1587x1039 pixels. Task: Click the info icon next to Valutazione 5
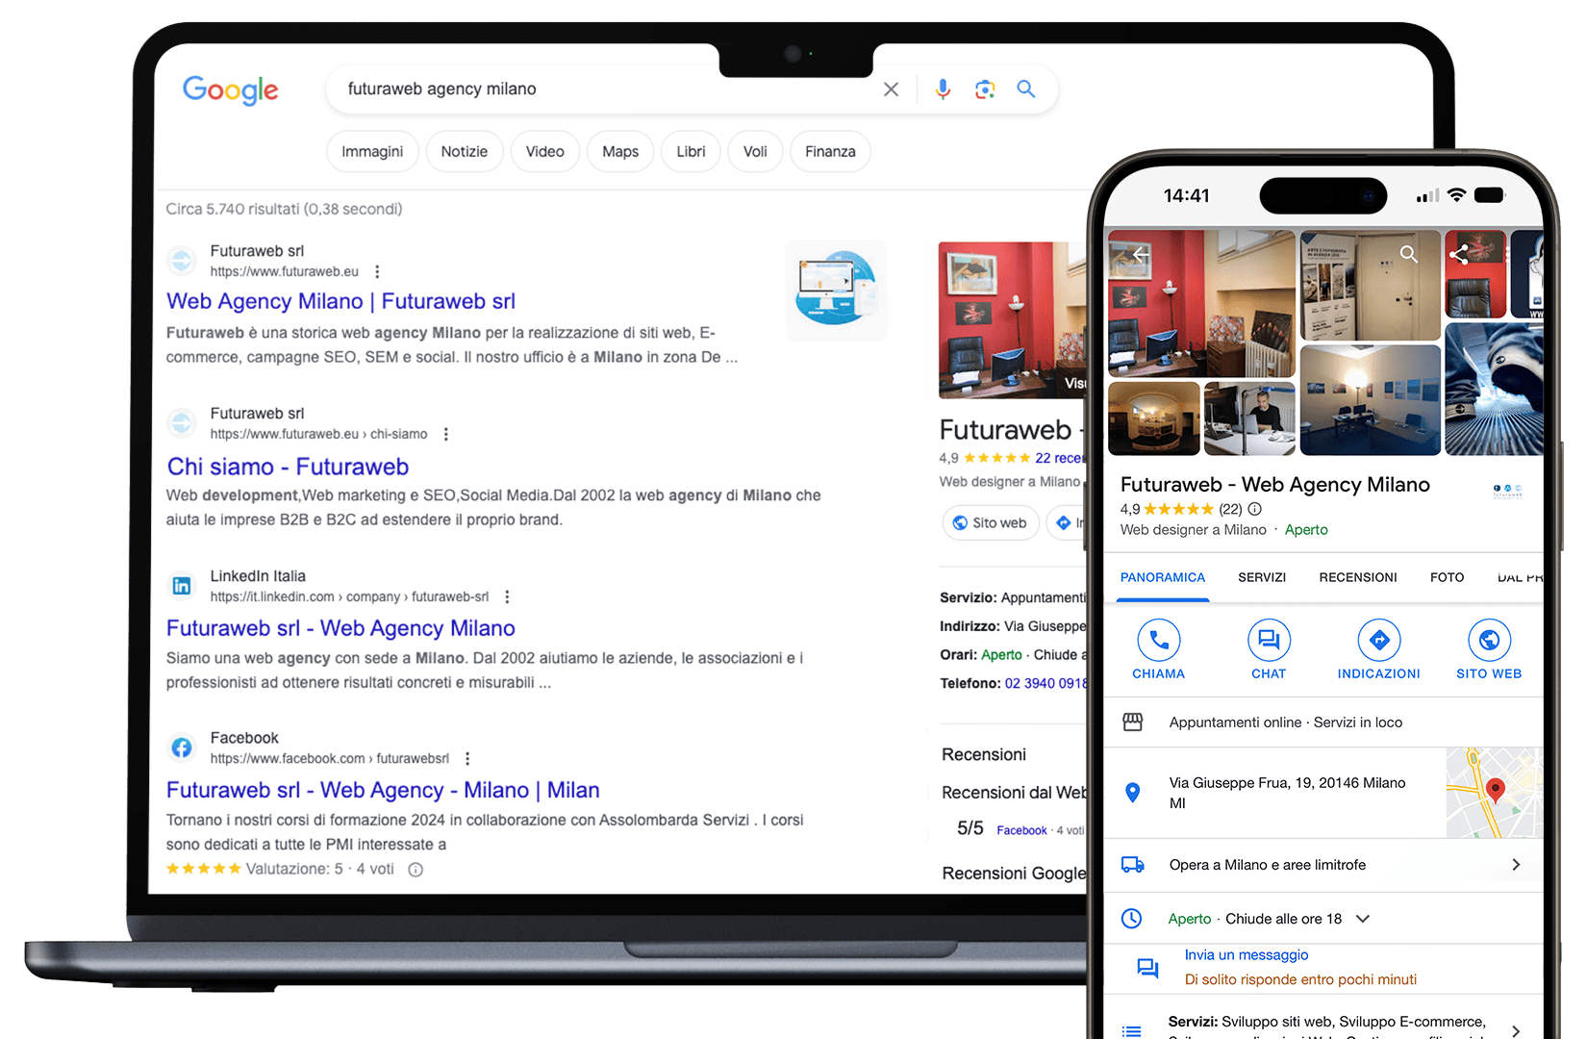pos(416,870)
